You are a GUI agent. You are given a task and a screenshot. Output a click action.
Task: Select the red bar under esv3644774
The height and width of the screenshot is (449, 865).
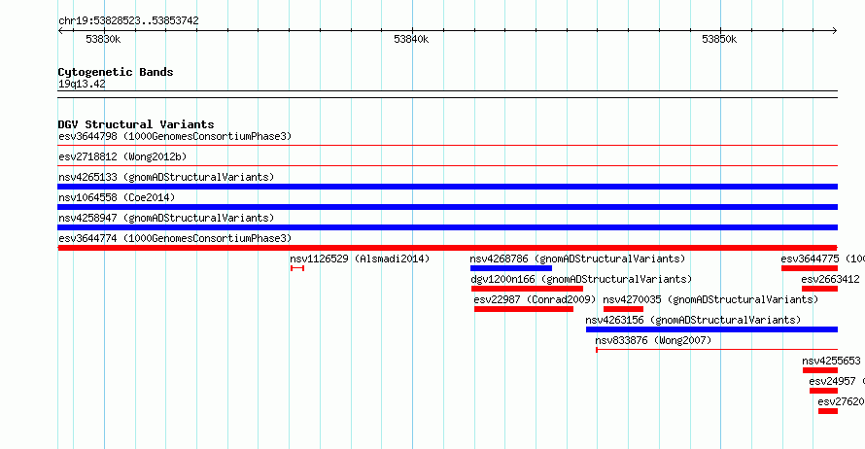[447, 248]
